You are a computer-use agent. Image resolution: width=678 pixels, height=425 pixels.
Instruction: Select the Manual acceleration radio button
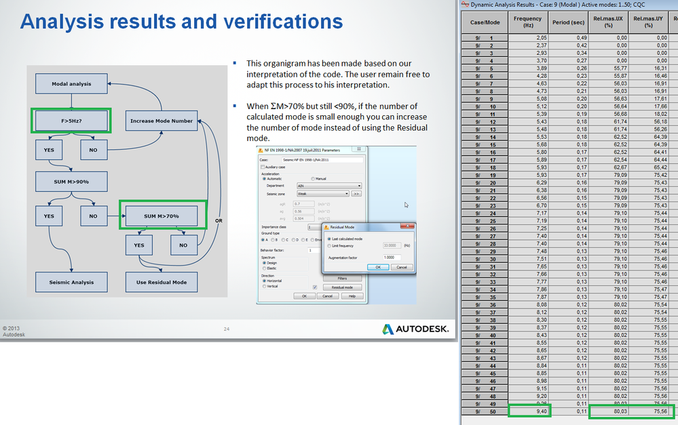tap(313, 179)
